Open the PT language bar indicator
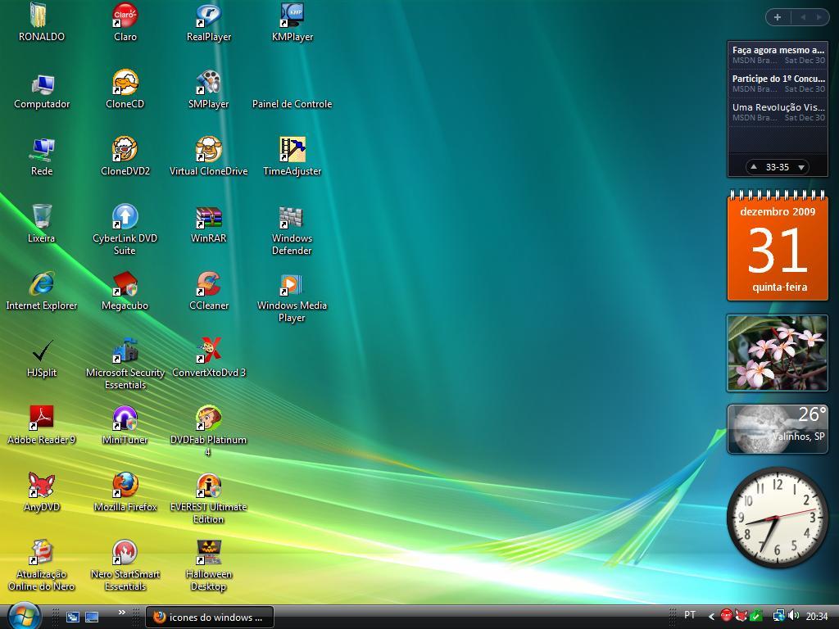The image size is (839, 629). (690, 615)
